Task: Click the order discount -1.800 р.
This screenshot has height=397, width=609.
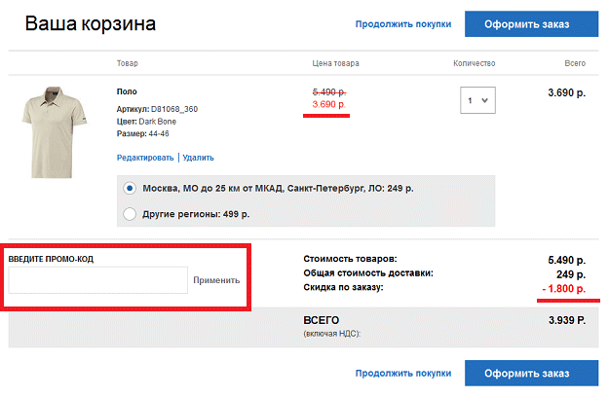Action: point(564,289)
